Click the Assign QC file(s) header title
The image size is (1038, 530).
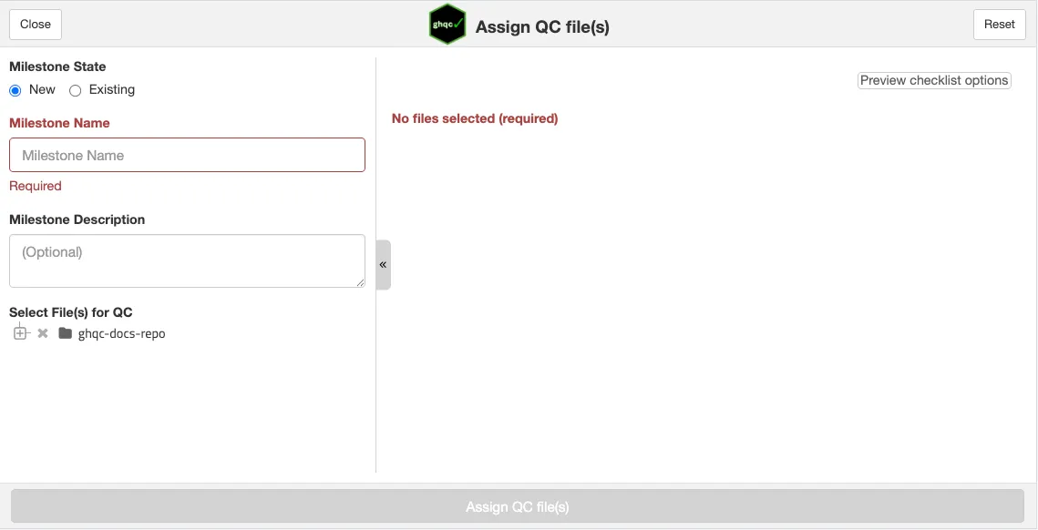click(x=542, y=26)
